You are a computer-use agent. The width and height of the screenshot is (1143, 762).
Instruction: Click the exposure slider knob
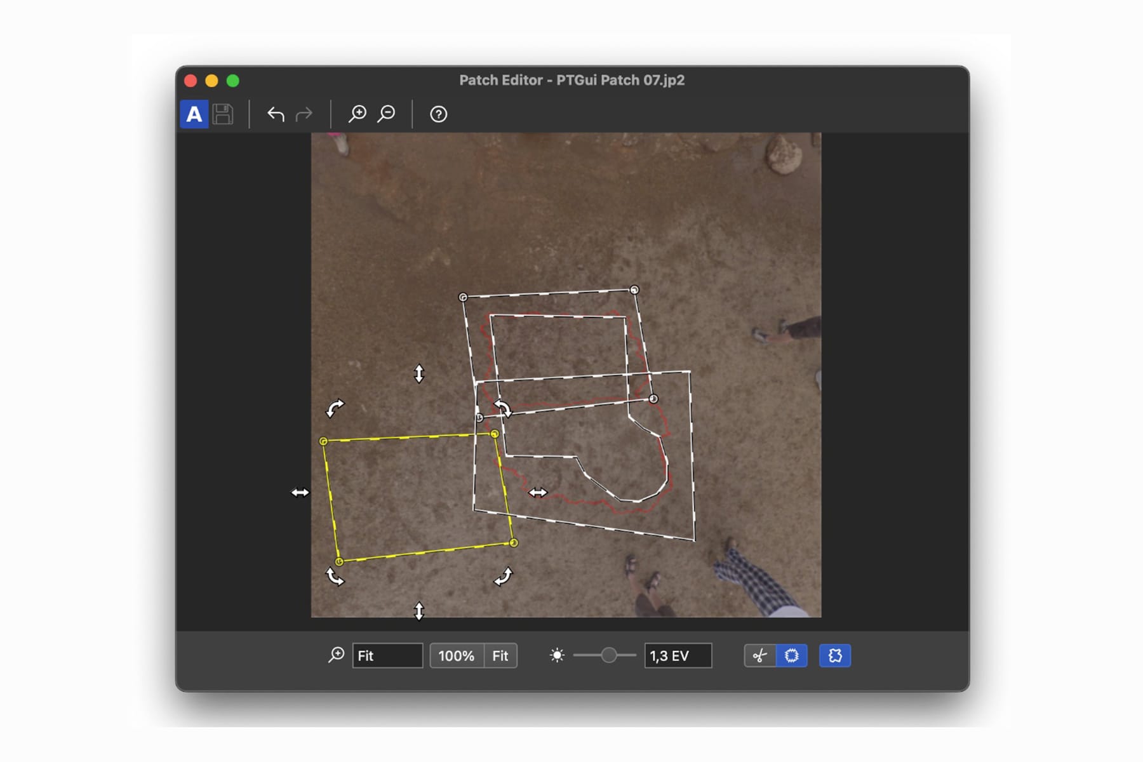[x=608, y=655]
